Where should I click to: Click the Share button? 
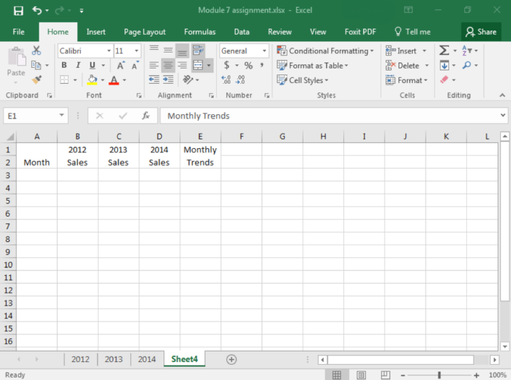481,32
